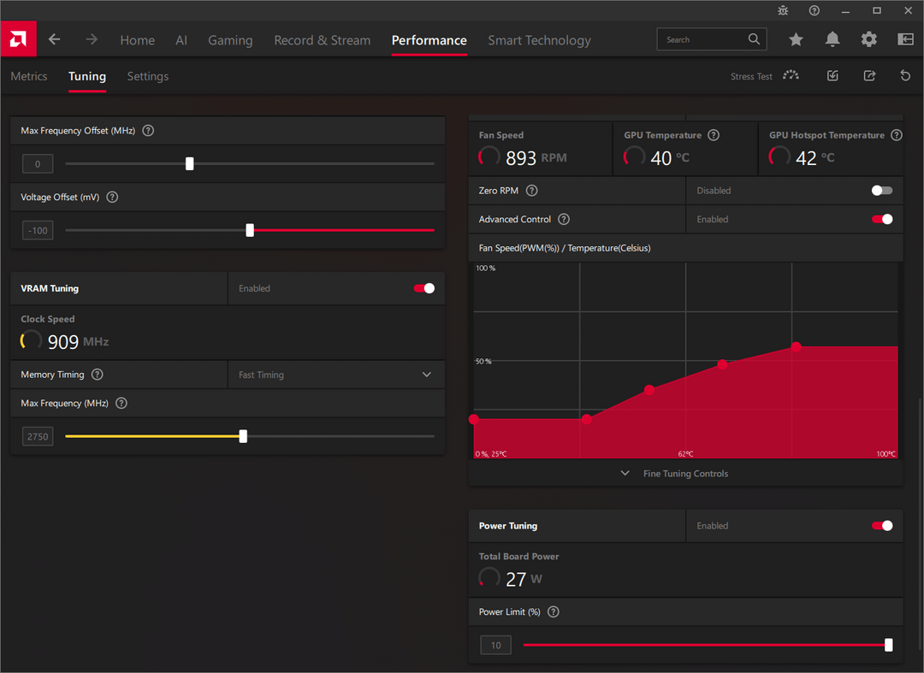
Task: Turn off VRAM Tuning toggle
Action: tap(423, 288)
